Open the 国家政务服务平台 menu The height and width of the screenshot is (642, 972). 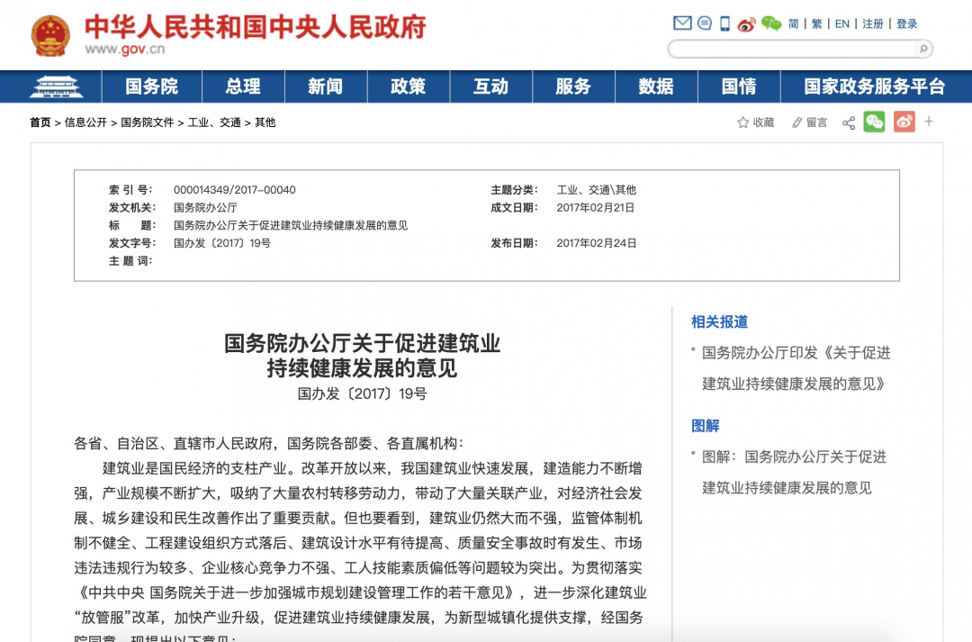point(875,86)
